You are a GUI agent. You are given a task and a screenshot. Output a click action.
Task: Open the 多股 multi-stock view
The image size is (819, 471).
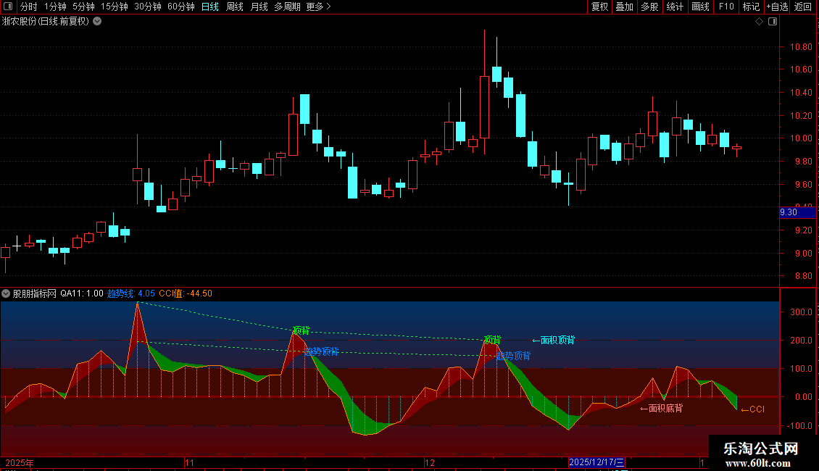(650, 7)
